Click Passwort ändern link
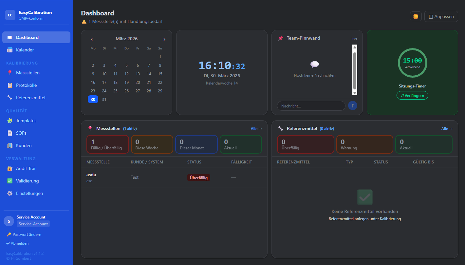The height and width of the screenshot is (265, 465). [24, 235]
